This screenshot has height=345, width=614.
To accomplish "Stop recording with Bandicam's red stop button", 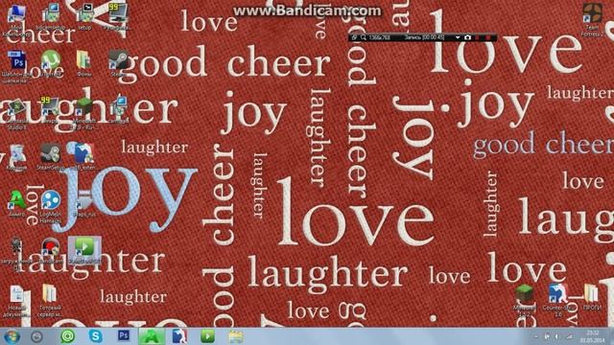I will pos(487,37).
